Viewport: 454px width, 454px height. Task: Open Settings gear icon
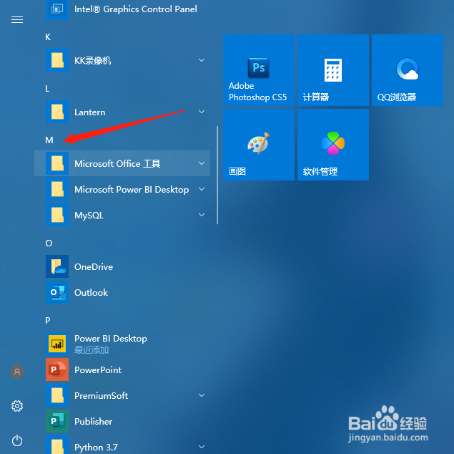click(x=17, y=406)
